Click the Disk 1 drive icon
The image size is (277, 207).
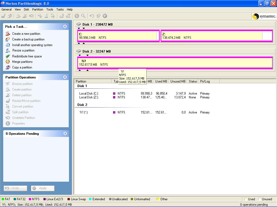coord(79,24)
